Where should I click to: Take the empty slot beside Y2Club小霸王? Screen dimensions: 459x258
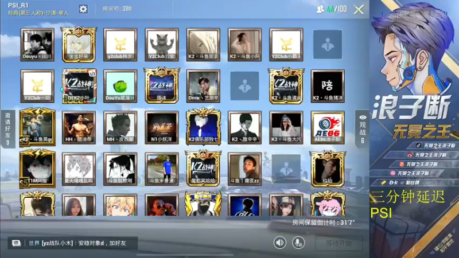[328, 45]
